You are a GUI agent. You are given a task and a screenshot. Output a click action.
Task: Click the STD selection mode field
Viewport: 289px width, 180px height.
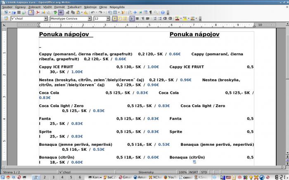(x=204, y=172)
